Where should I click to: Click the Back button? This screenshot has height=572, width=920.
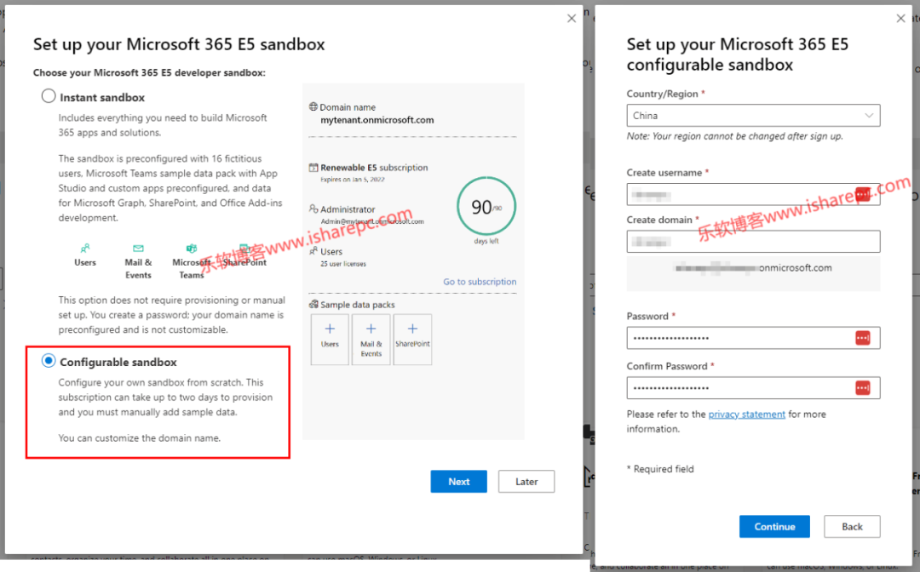point(852,527)
